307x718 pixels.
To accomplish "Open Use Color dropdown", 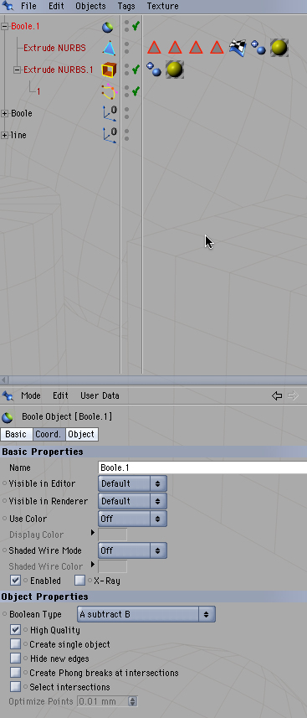I will click(x=132, y=519).
